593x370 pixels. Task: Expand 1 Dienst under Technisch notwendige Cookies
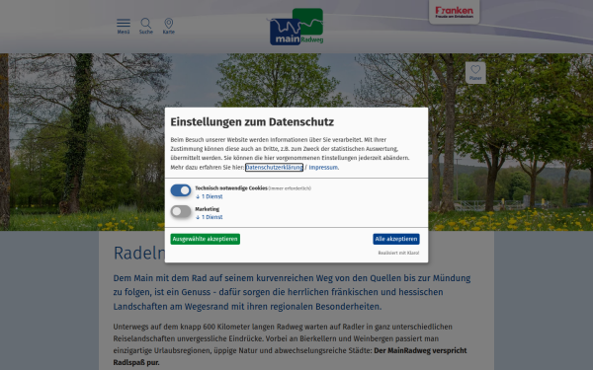click(x=210, y=196)
